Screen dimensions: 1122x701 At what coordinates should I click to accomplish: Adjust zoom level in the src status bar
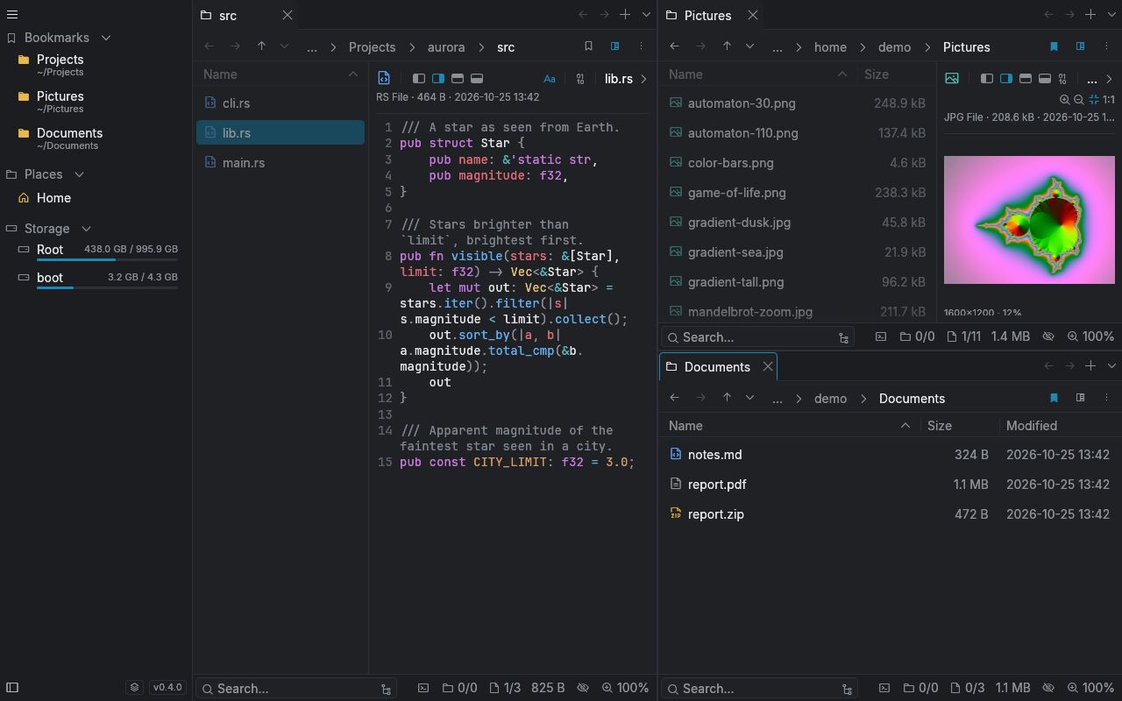pyautogui.click(x=625, y=689)
